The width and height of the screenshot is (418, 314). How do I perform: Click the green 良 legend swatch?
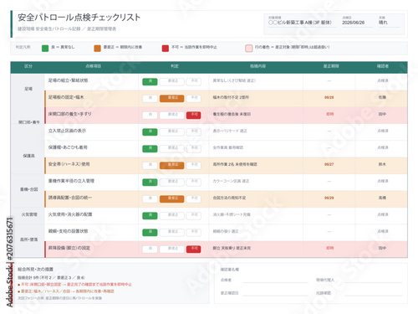(x=45, y=49)
